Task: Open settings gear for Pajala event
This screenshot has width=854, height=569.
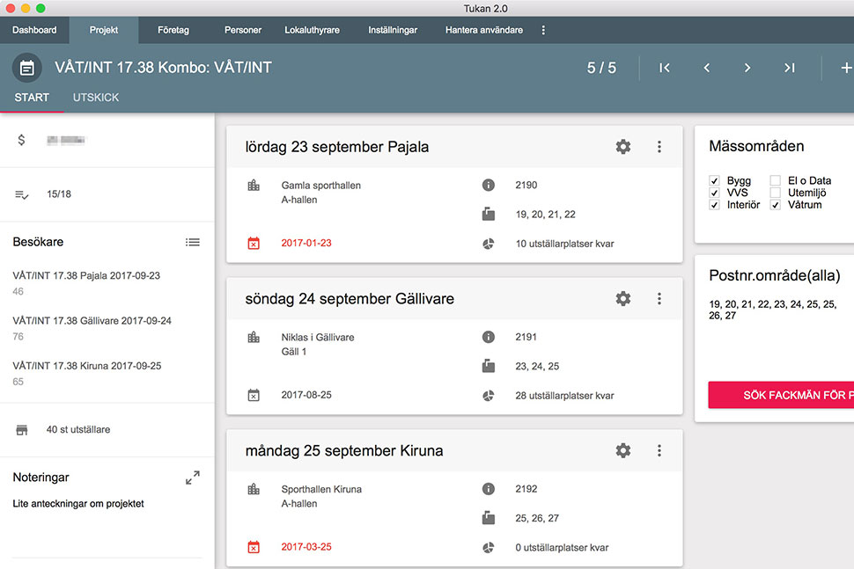Action: tap(623, 147)
